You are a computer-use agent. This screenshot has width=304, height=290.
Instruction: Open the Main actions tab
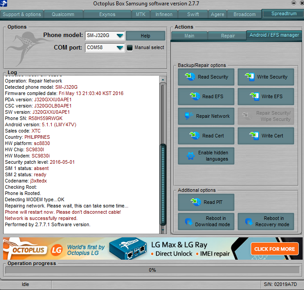189,36
